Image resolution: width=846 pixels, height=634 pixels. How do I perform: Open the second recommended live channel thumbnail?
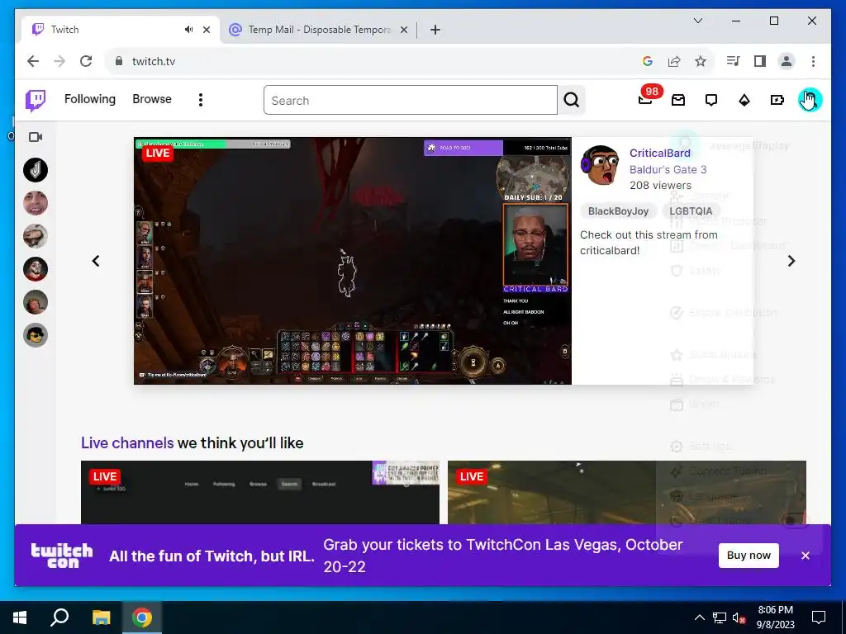pos(626,492)
